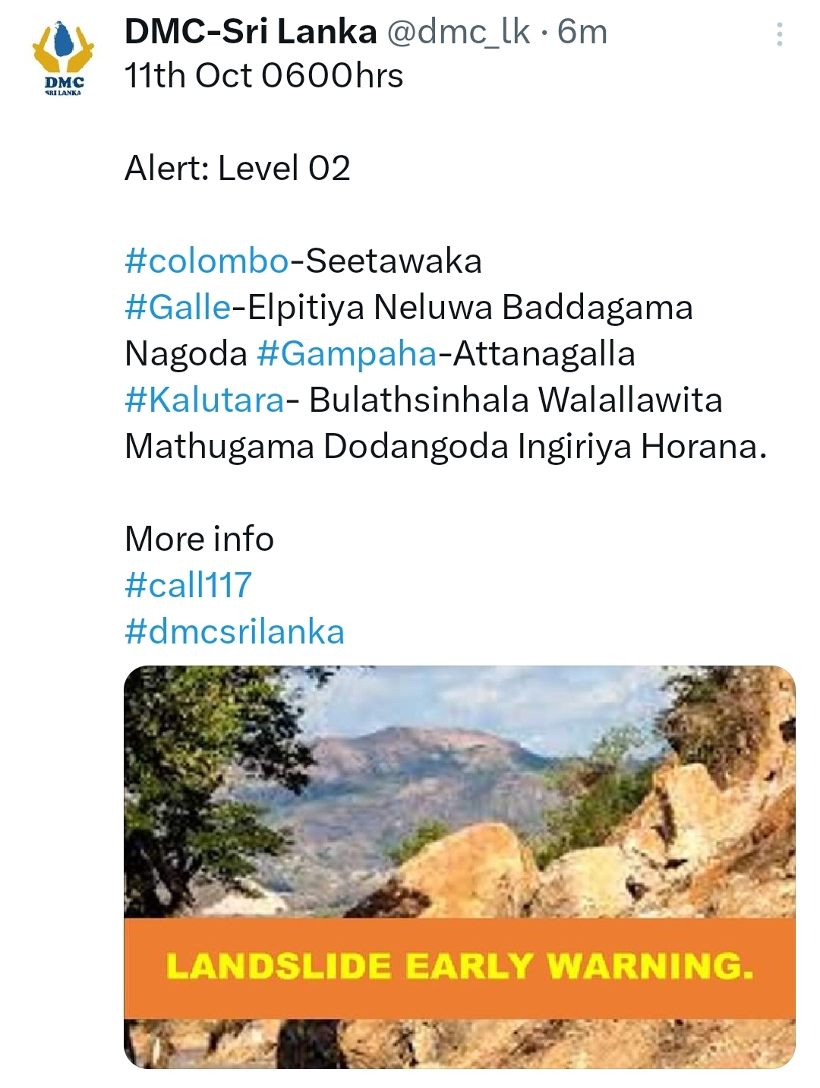Open the 6m timestamp of the tweet
The width and height of the screenshot is (820, 1088).
point(582,32)
